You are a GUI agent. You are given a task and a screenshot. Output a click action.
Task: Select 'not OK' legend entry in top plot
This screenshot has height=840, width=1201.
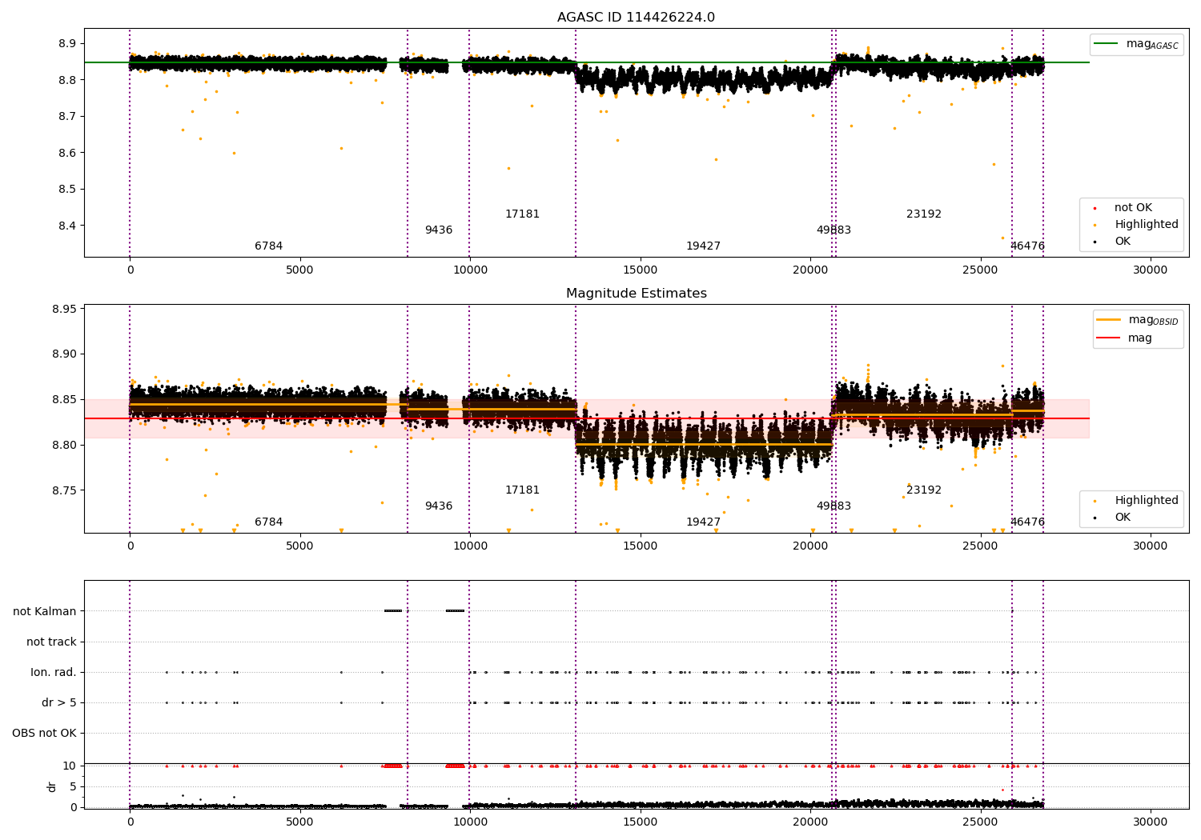pos(1133,208)
